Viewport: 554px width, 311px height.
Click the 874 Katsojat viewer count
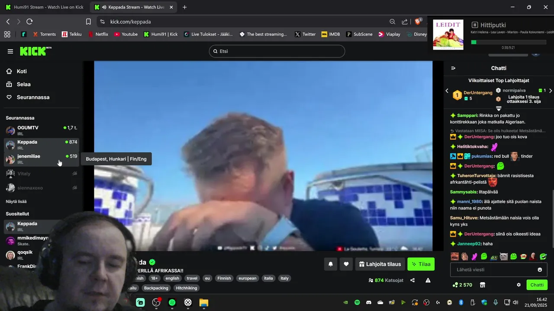click(x=386, y=280)
